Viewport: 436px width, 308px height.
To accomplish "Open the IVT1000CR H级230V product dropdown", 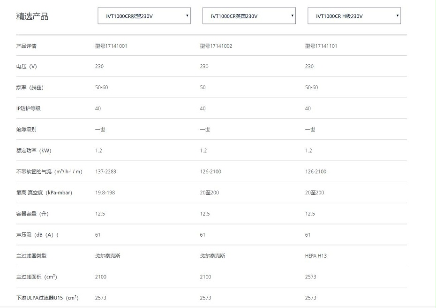I will point(354,16).
